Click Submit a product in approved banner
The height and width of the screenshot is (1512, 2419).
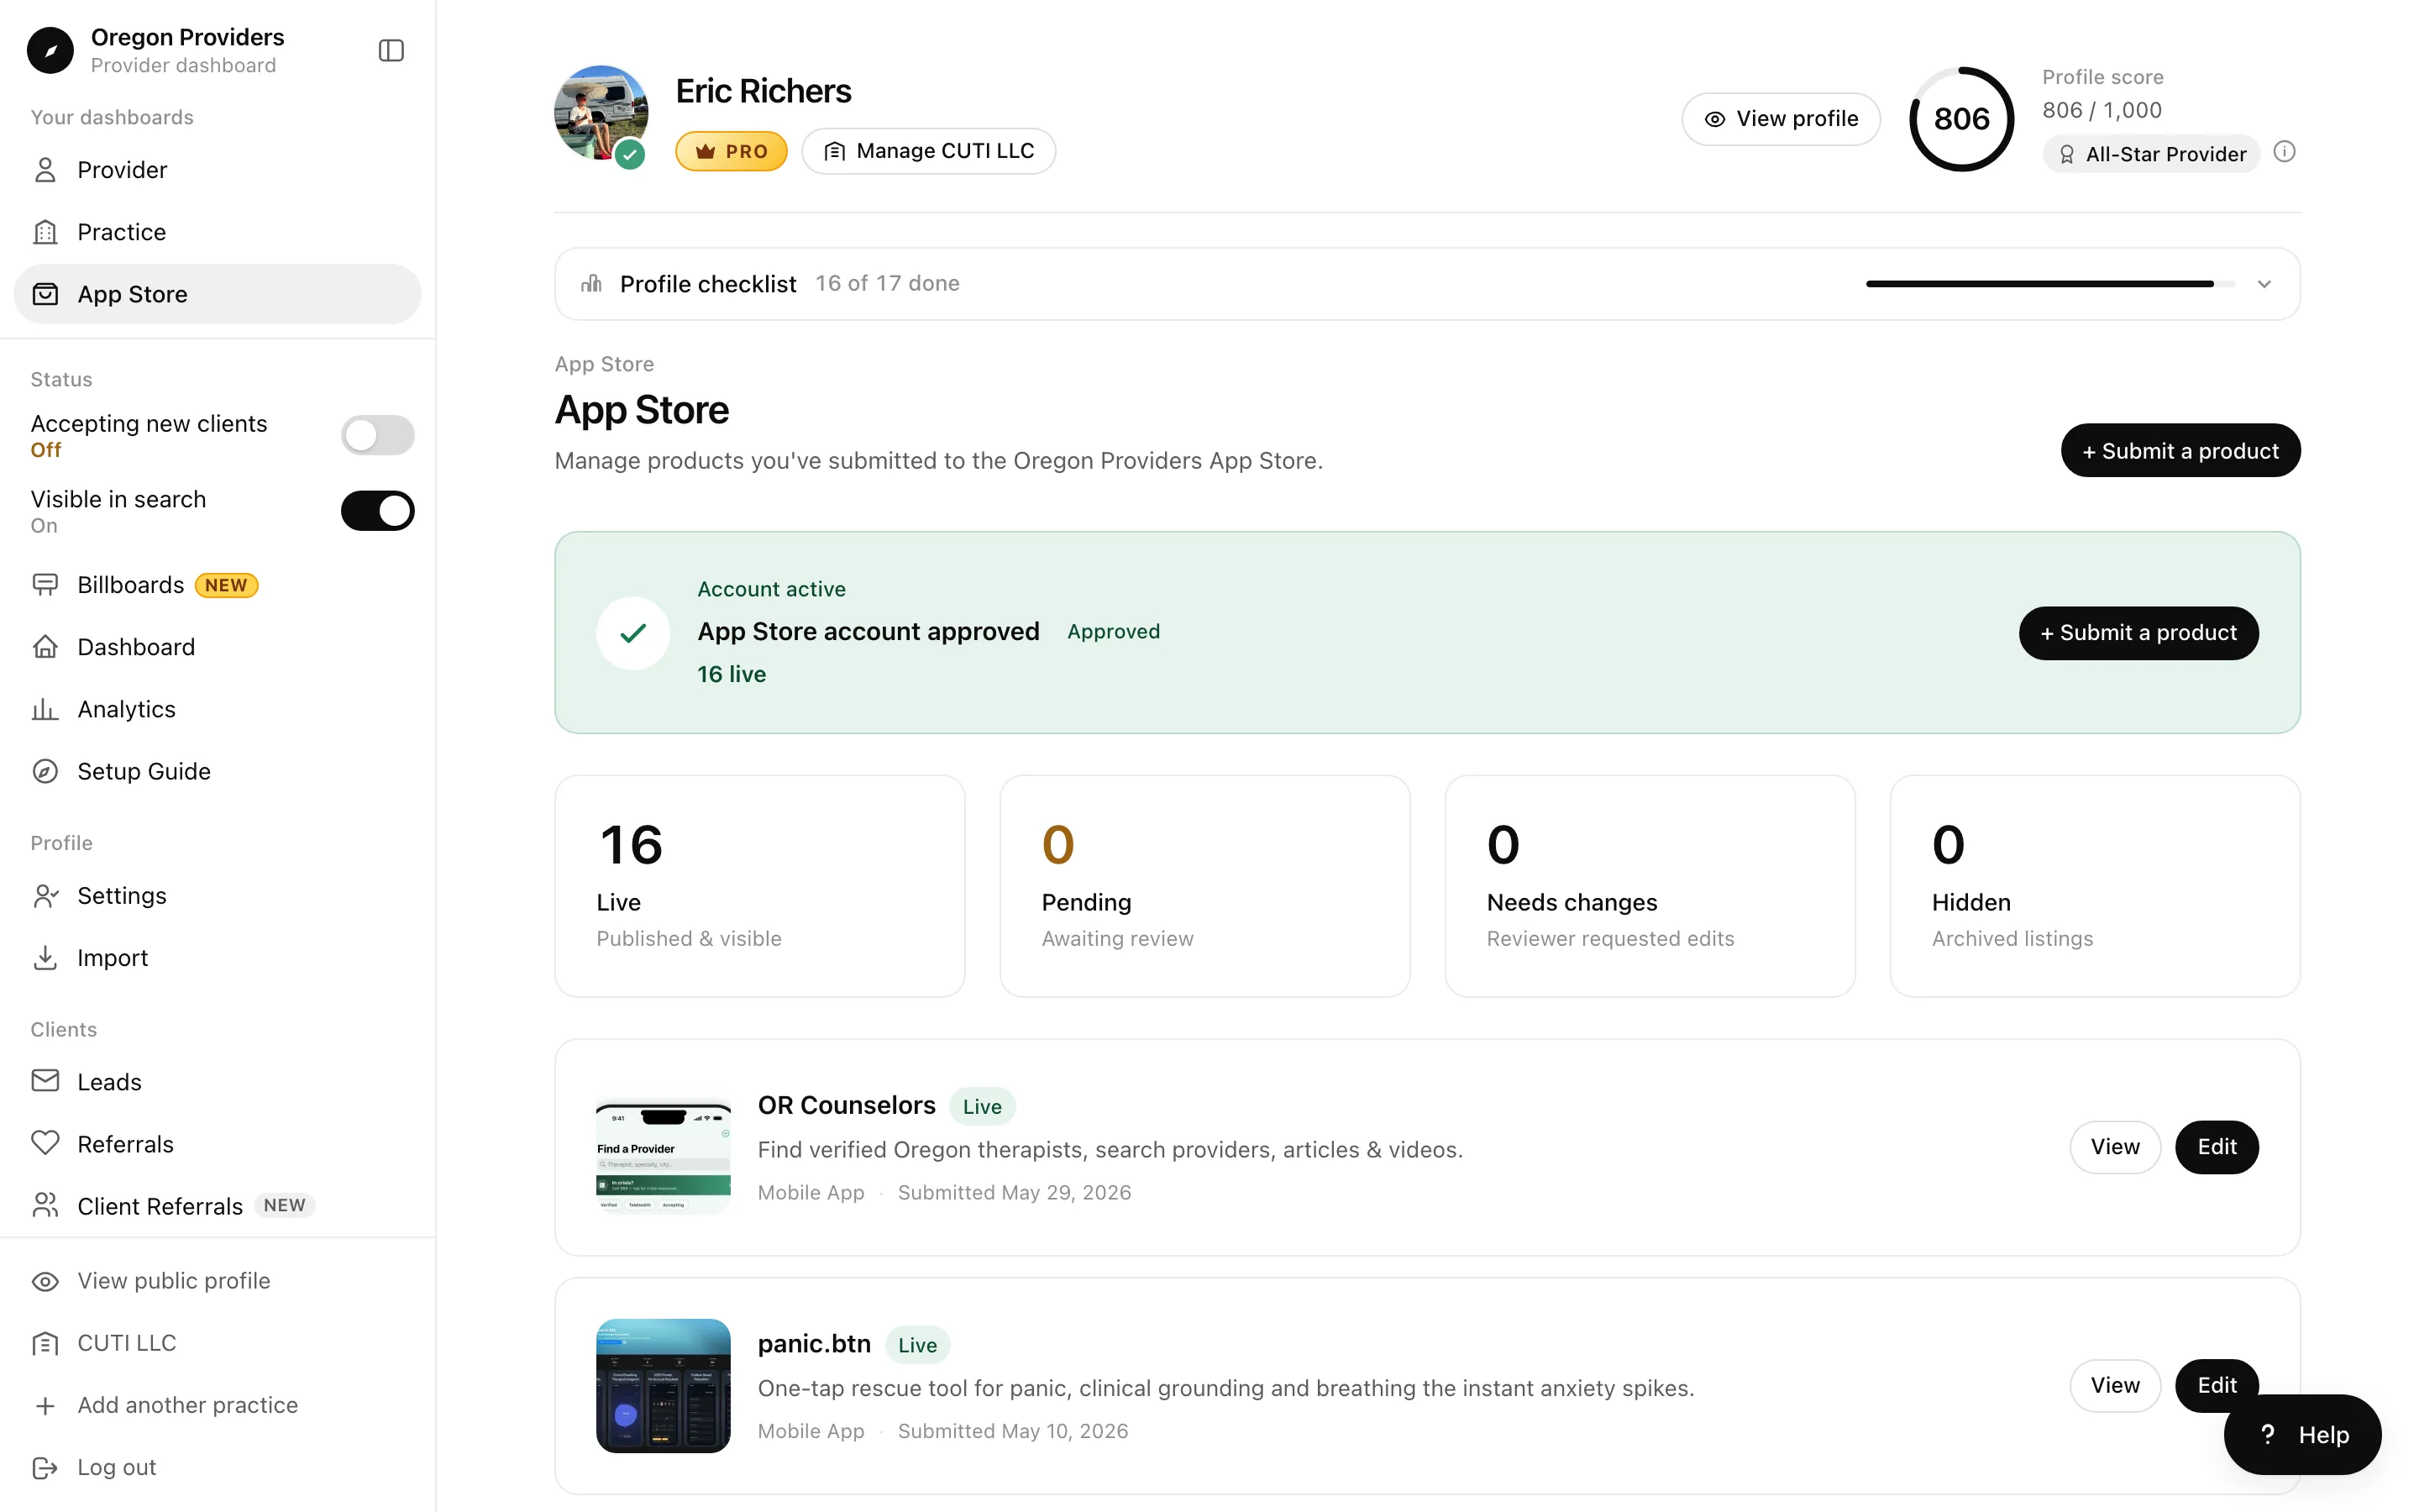[x=2138, y=633]
